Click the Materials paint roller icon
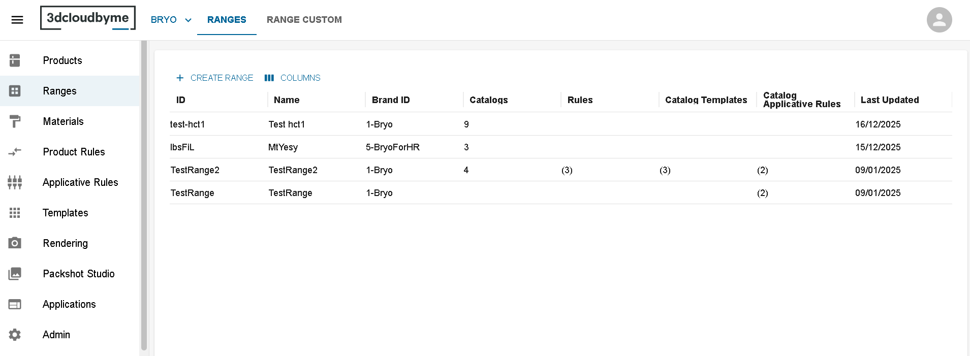This screenshot has height=356, width=970. (15, 121)
